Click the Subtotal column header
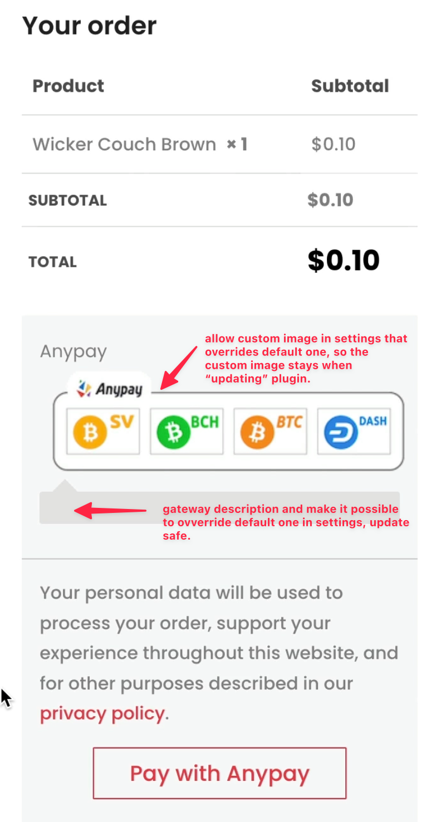This screenshot has height=822, width=441. coord(350,85)
